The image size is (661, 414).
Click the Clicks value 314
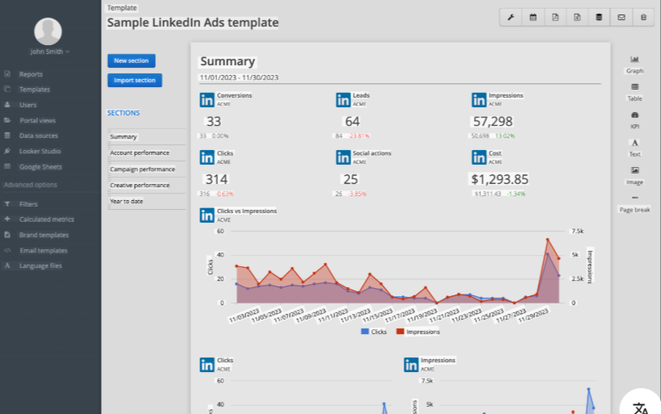(216, 180)
